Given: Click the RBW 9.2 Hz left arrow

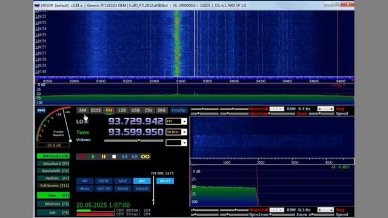Looking at the screenshot, I should (x=273, y=109).
